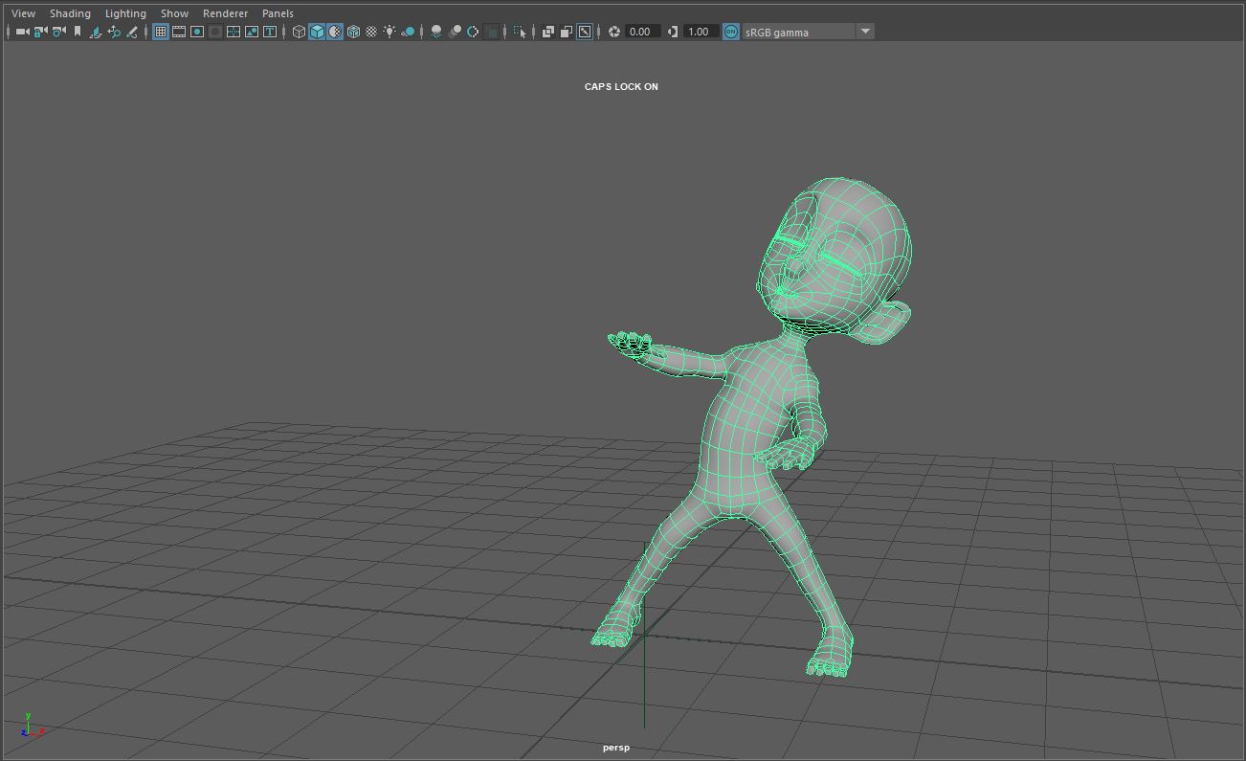Switch to Wireframe display mode
Image resolution: width=1246 pixels, height=761 pixels.
[299, 32]
